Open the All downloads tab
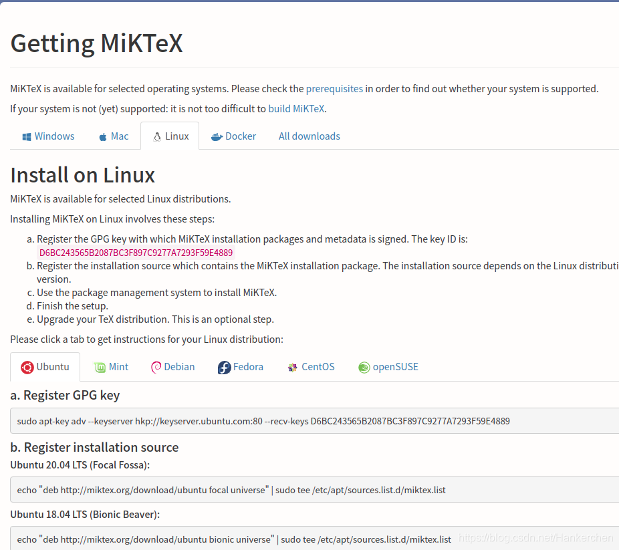619x550 pixels. [309, 136]
